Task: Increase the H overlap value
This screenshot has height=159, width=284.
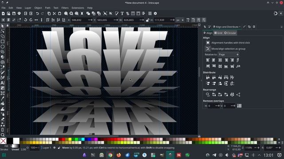Action: [x=219, y=106]
